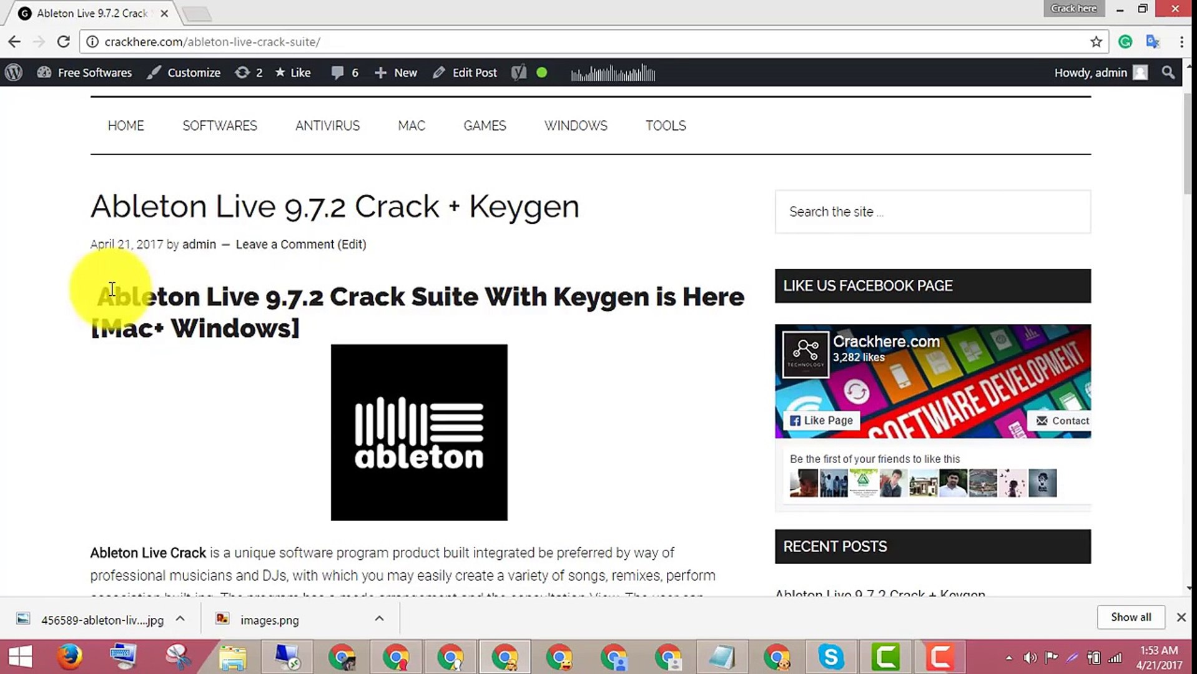Expand options for the images.png download
Viewport: 1197px width, 674px height.
(x=379, y=618)
